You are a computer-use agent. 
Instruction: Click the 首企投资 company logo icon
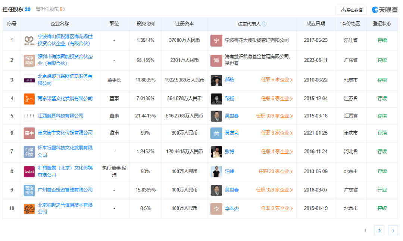coord(29,190)
